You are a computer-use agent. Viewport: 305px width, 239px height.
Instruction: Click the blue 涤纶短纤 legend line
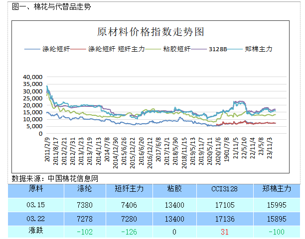32,49
